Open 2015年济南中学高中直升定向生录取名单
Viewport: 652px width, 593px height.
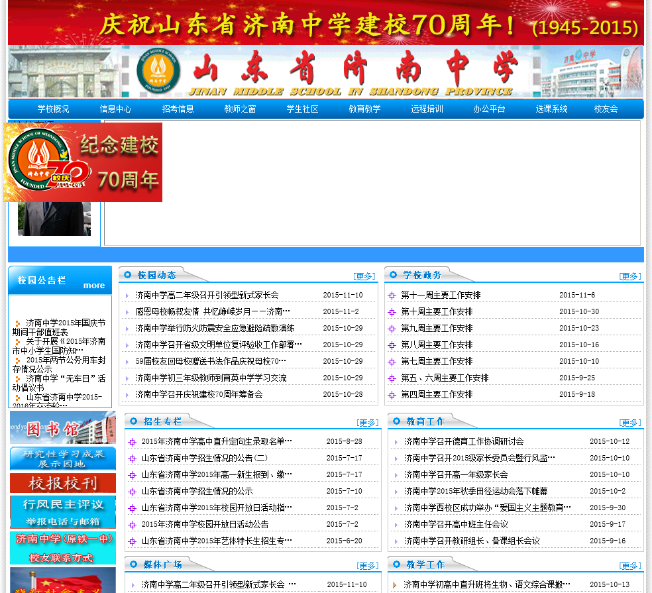(x=217, y=442)
